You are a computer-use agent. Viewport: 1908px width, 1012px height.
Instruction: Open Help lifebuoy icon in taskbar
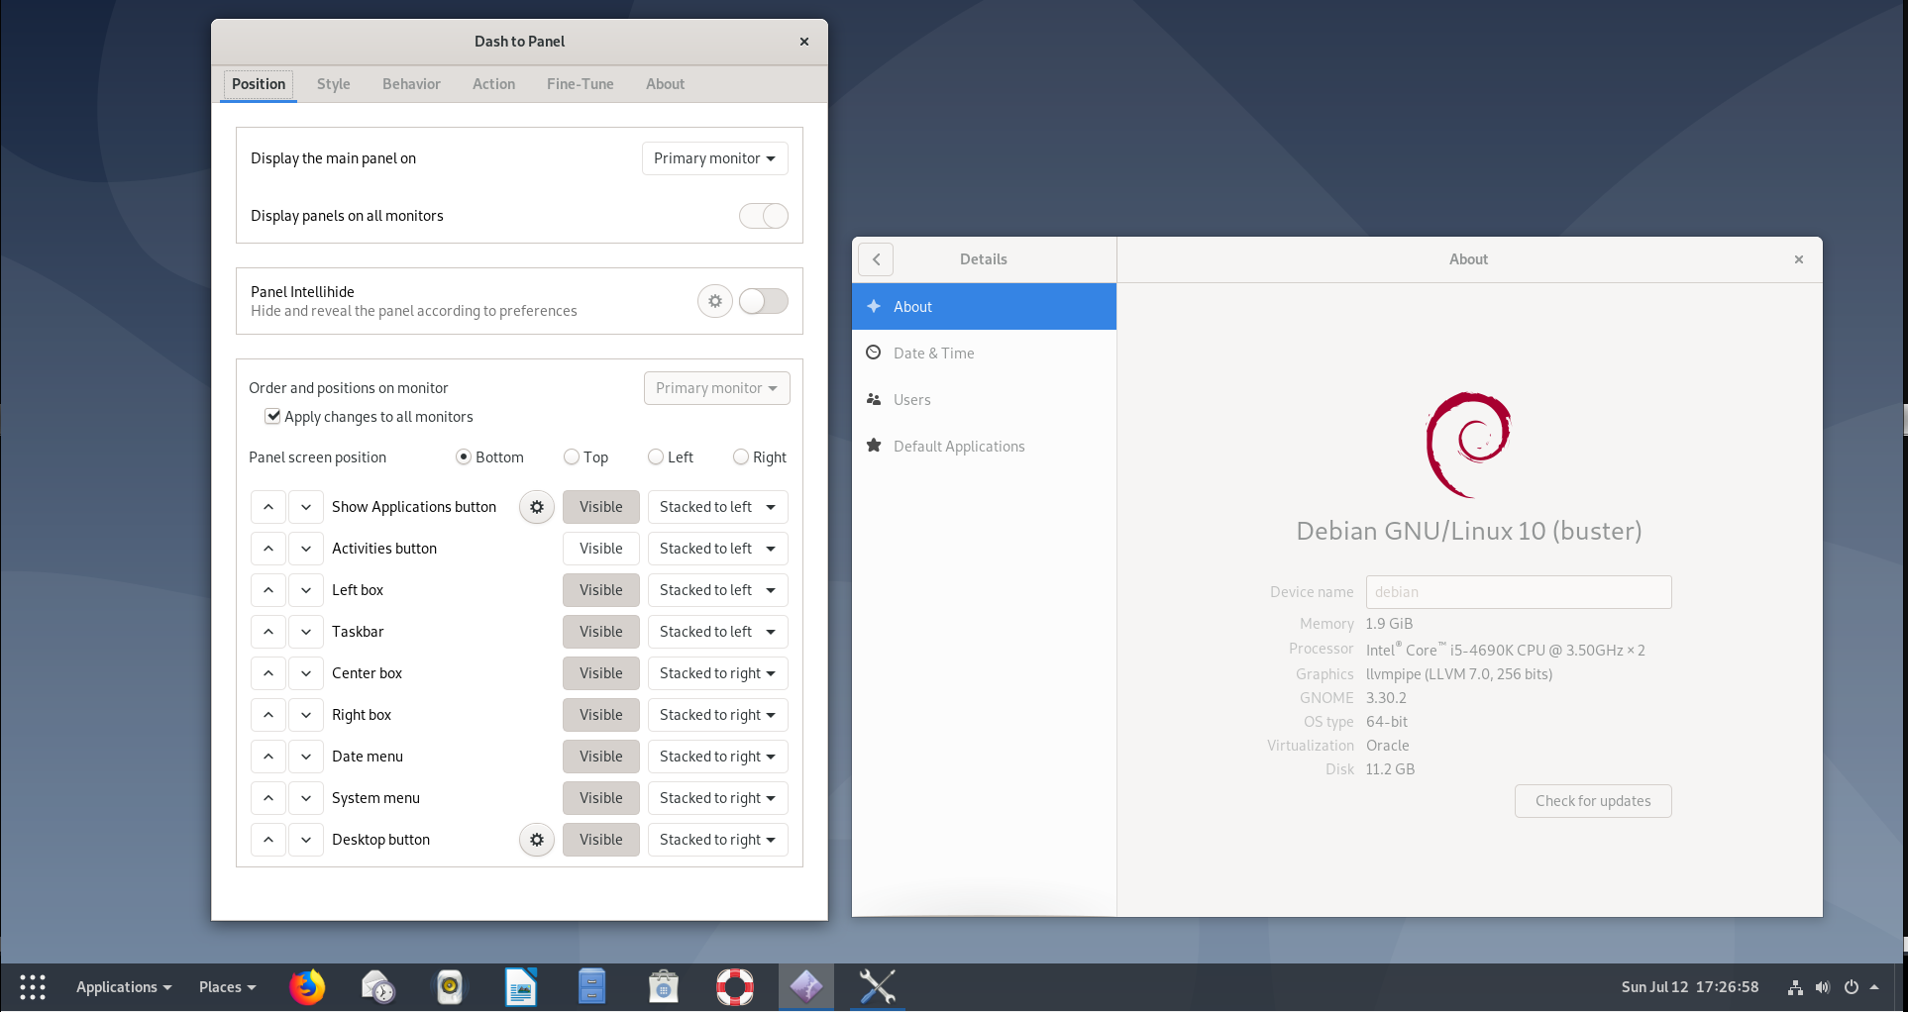[x=735, y=987]
